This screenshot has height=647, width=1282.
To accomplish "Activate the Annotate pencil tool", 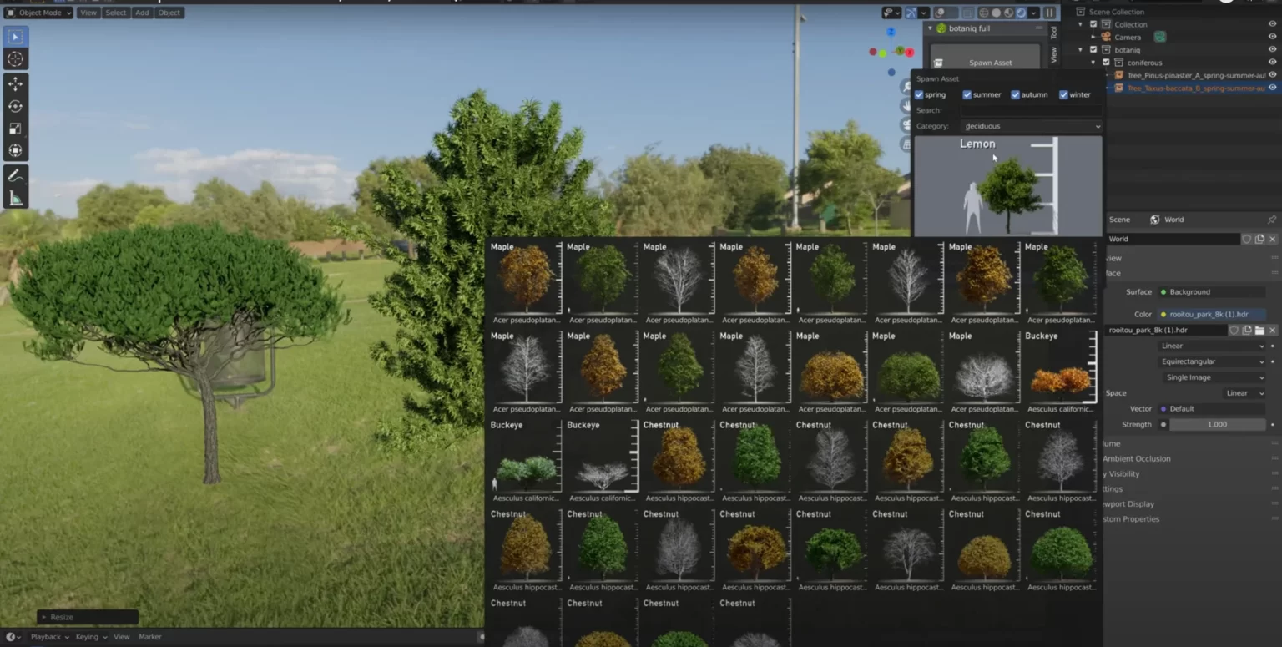I will point(15,175).
